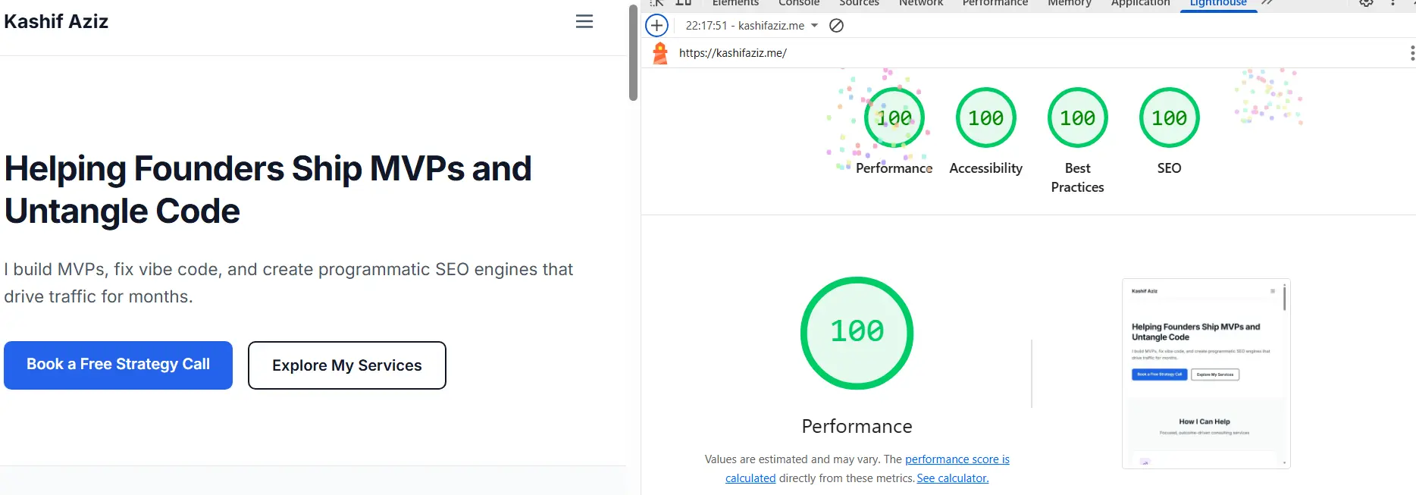Click the new Lighthouse report plus icon
Screen dimensions: 1416x495
point(656,25)
